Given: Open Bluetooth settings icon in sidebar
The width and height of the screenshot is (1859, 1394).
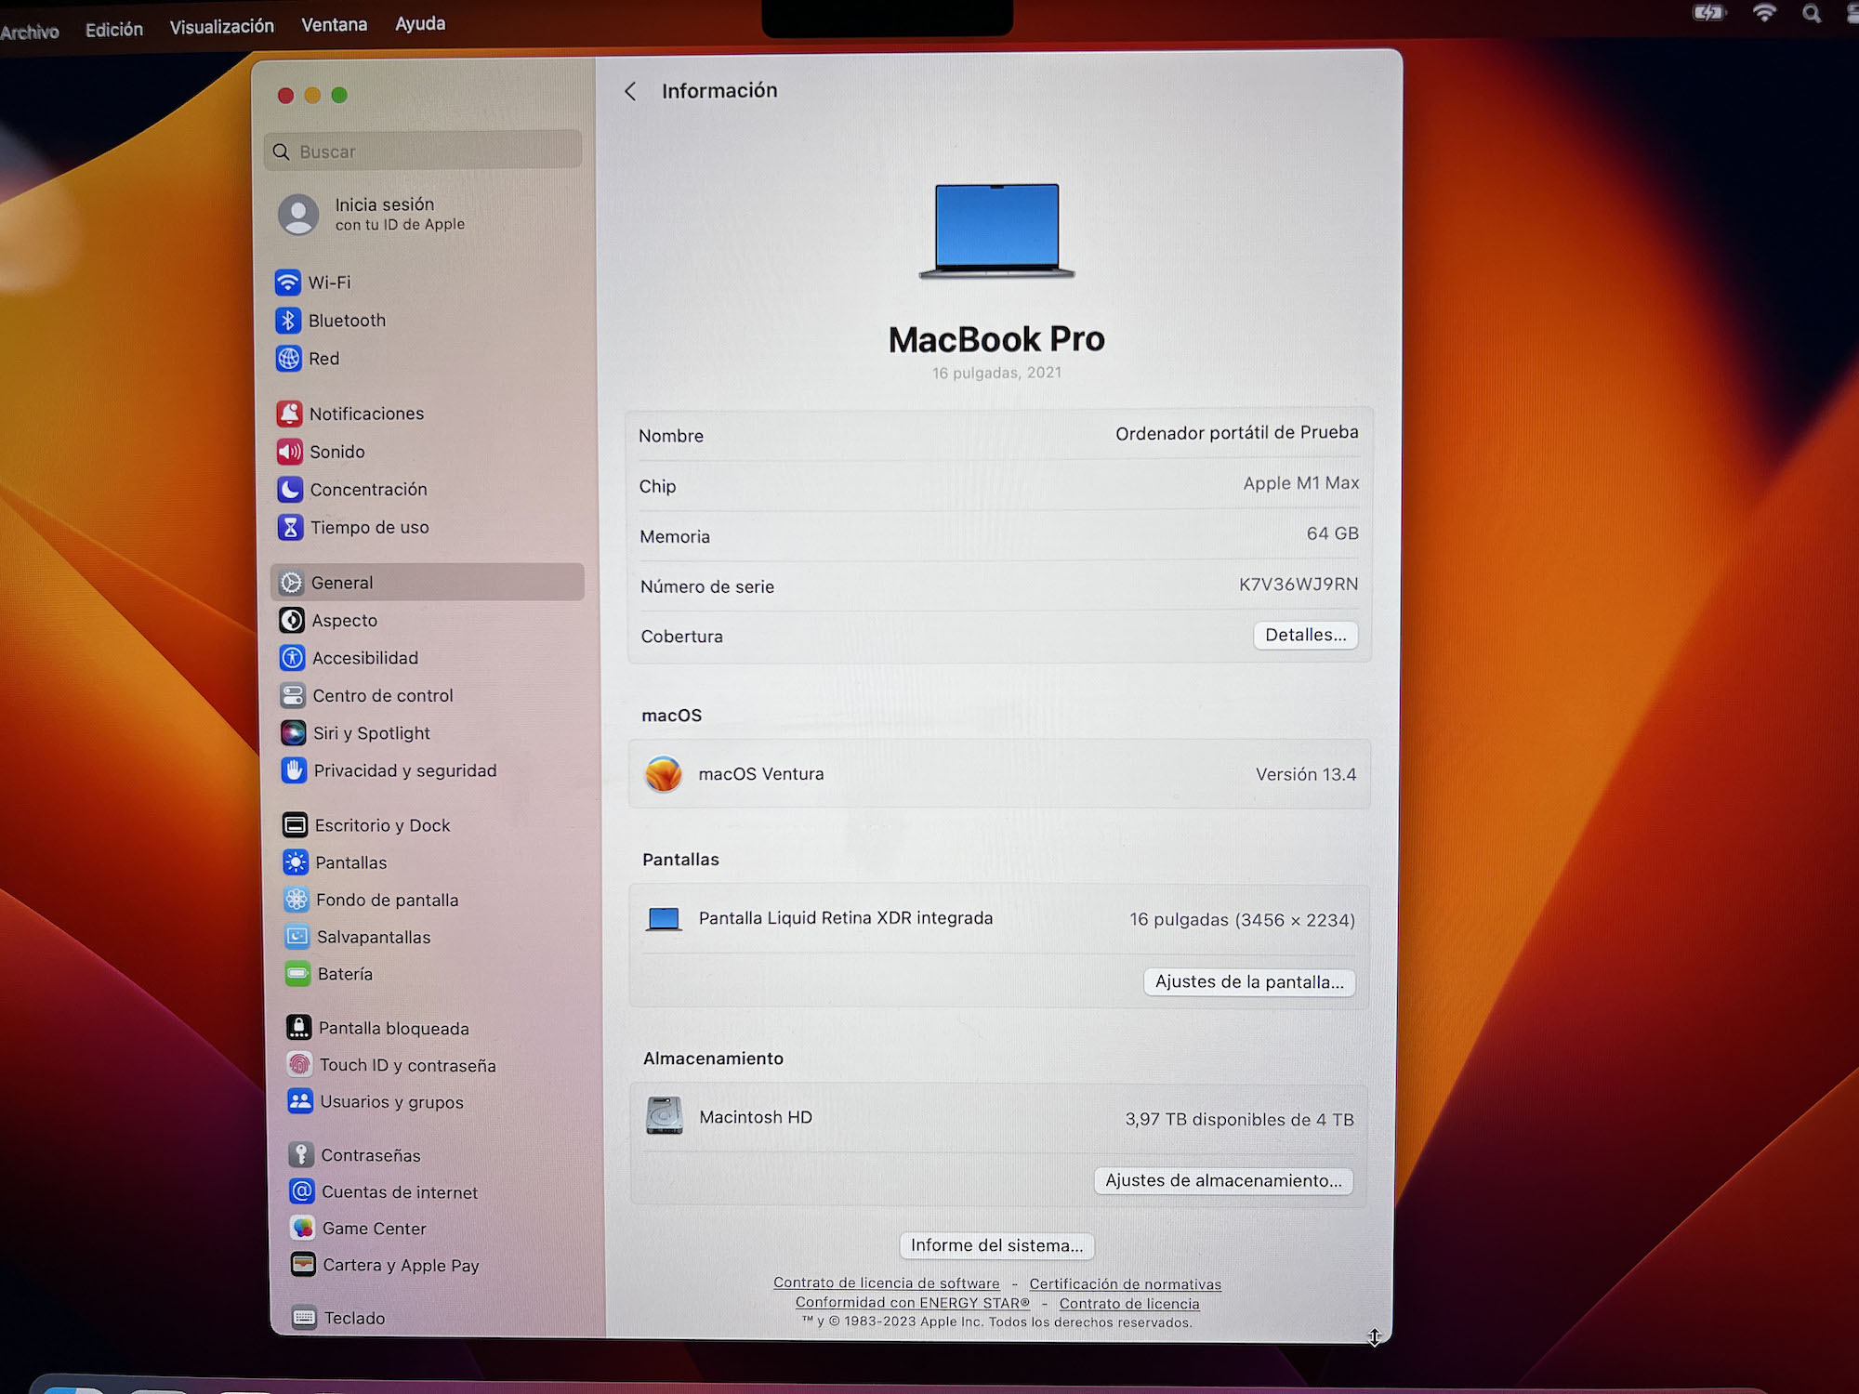Looking at the screenshot, I should (x=288, y=320).
